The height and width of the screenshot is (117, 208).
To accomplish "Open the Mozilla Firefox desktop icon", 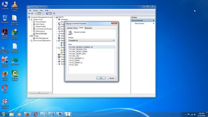I will pos(5,76).
